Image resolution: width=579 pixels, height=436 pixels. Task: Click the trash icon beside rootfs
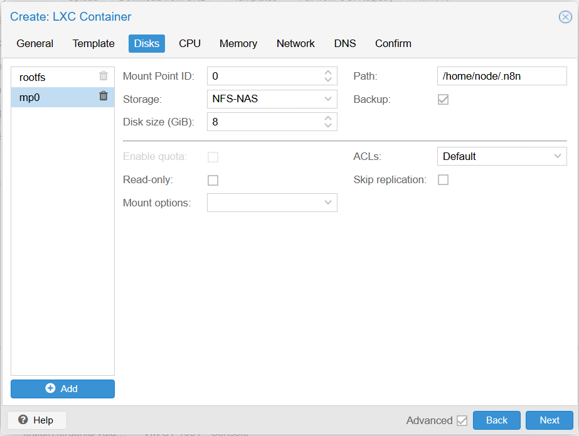[104, 76]
